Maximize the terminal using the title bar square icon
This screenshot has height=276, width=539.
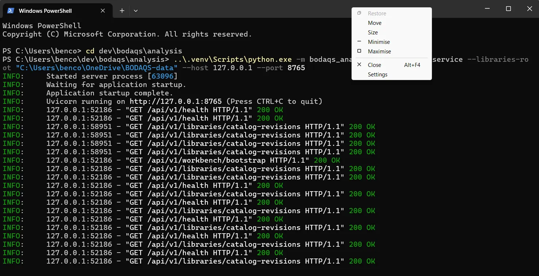508,9
